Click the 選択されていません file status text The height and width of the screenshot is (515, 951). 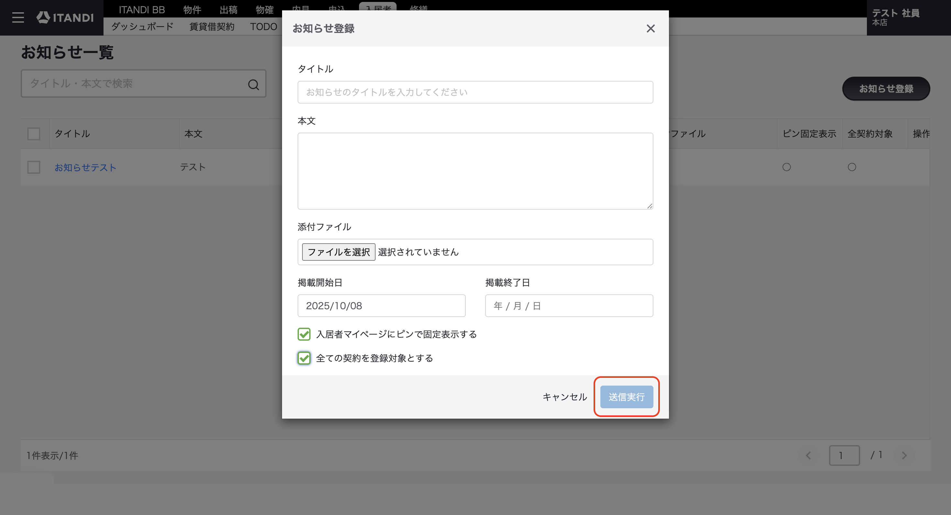click(418, 252)
